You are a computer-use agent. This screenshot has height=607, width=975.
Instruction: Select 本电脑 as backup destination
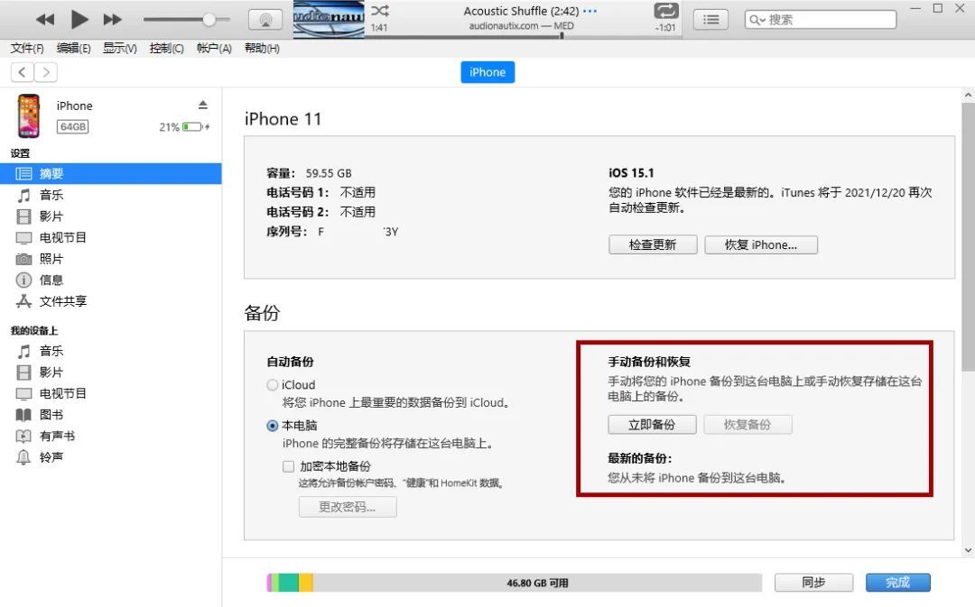pos(272,426)
